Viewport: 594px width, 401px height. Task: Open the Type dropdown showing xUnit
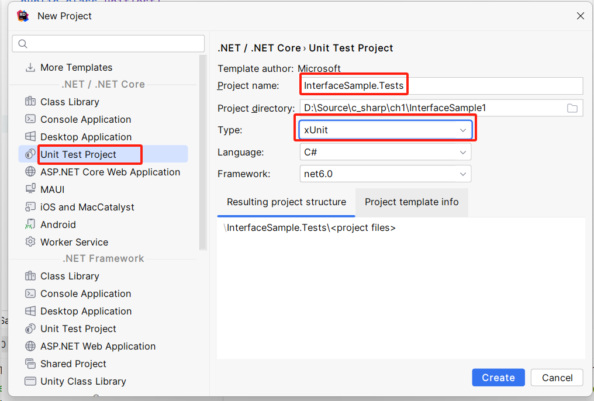tap(385, 130)
